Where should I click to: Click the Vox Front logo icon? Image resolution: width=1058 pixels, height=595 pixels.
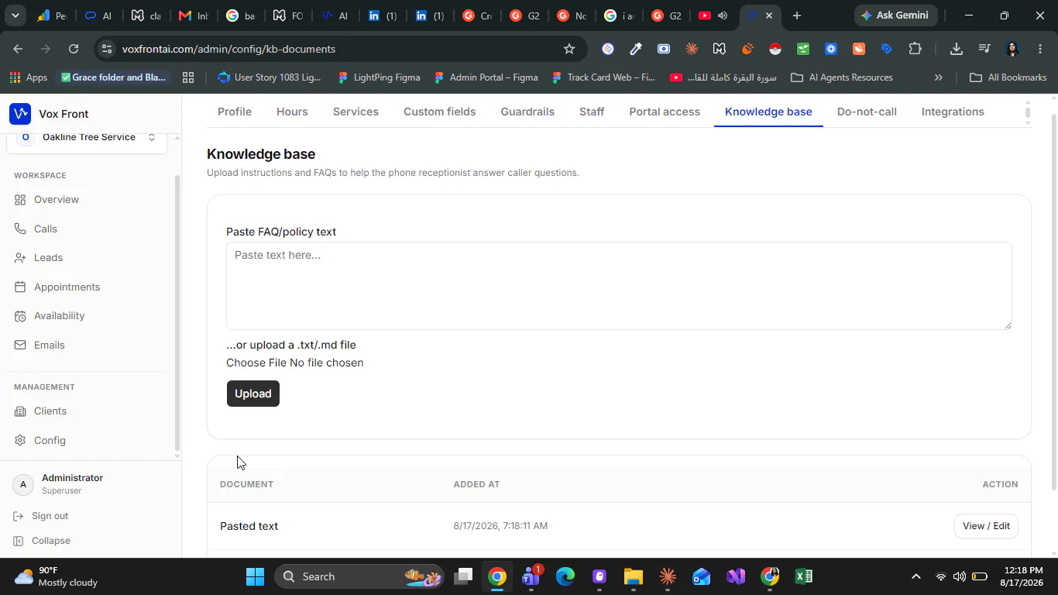(x=20, y=114)
